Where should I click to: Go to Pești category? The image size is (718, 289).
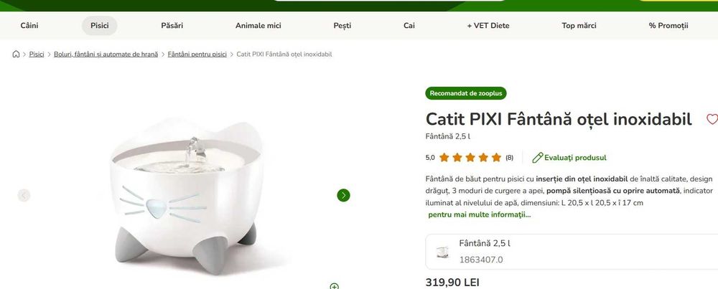tap(342, 26)
